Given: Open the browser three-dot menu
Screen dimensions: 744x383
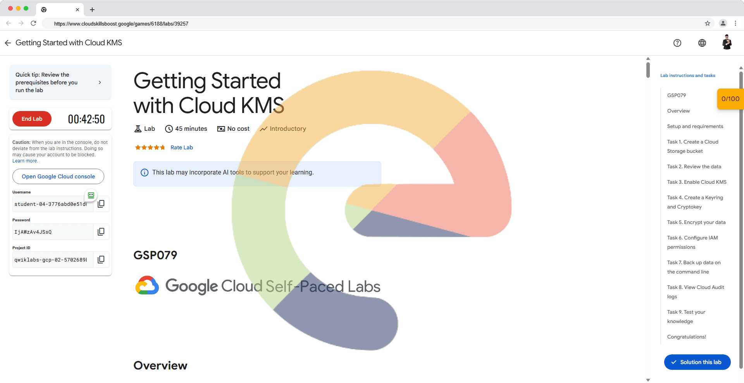Looking at the screenshot, I should point(735,23).
